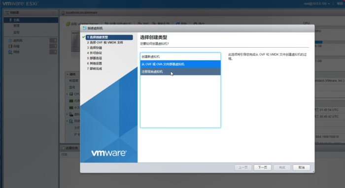
Task: Click the 01:45:54 UTC time value
Action: pyautogui.click(x=329, y=110)
